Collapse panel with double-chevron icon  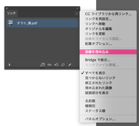(x=77, y=8)
